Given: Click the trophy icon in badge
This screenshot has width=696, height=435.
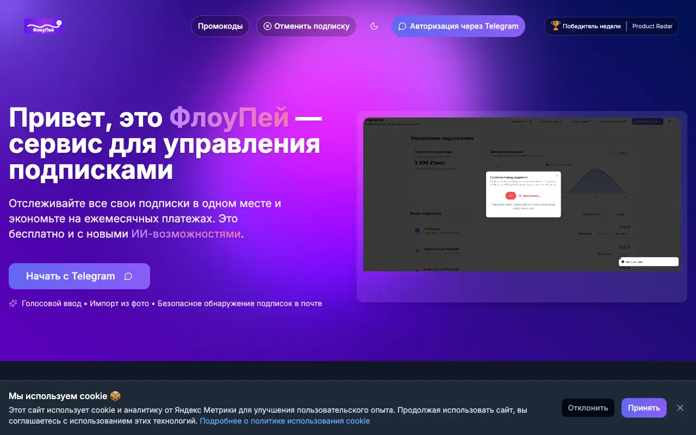Looking at the screenshot, I should click(555, 26).
